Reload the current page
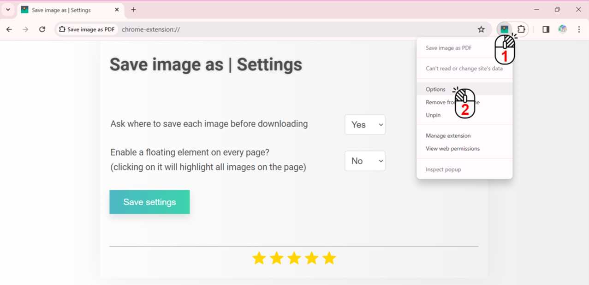589x285 pixels. pos(42,29)
